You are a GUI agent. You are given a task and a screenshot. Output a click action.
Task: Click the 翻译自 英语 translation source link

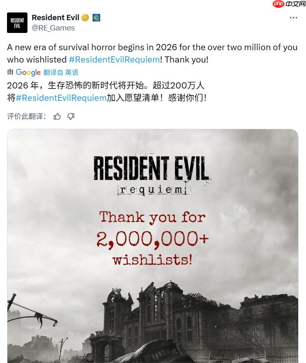(x=61, y=72)
